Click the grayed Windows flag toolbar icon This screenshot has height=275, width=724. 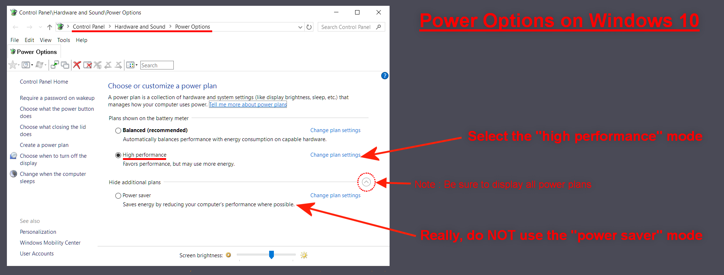coord(39,65)
